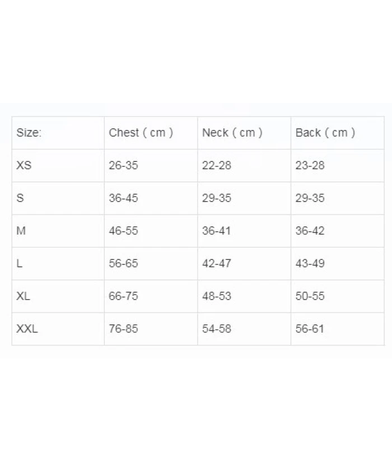This screenshot has width=392, height=461.
Task: Click chest value 56-65 cell
Action: point(123,263)
